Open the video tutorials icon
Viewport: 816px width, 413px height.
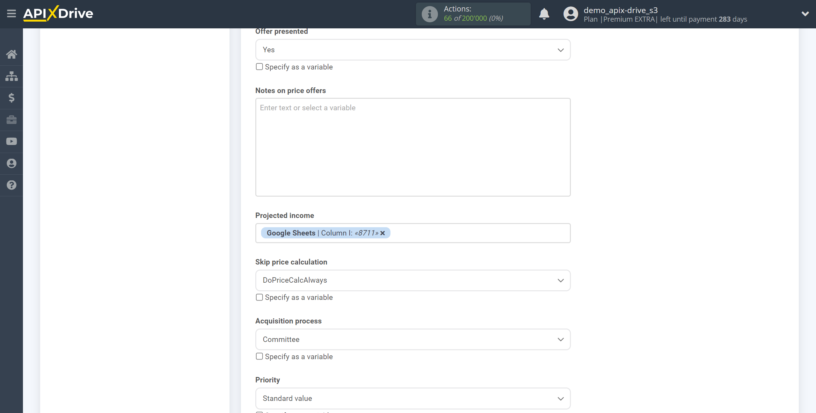tap(11, 141)
